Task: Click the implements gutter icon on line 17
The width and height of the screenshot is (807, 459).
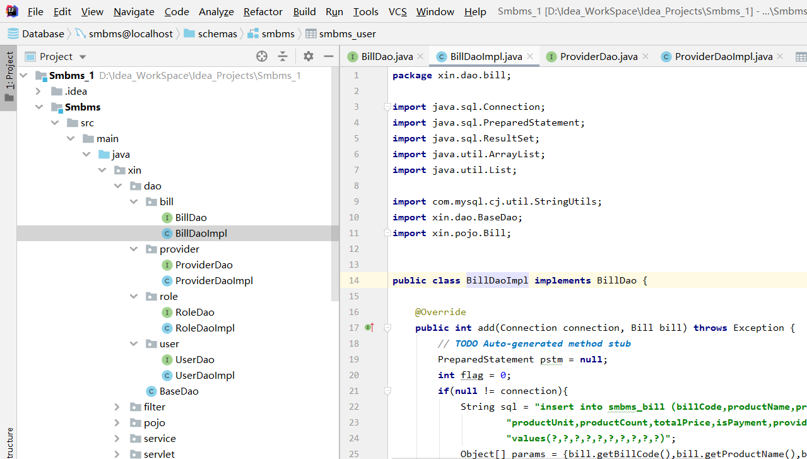Action: tap(370, 327)
